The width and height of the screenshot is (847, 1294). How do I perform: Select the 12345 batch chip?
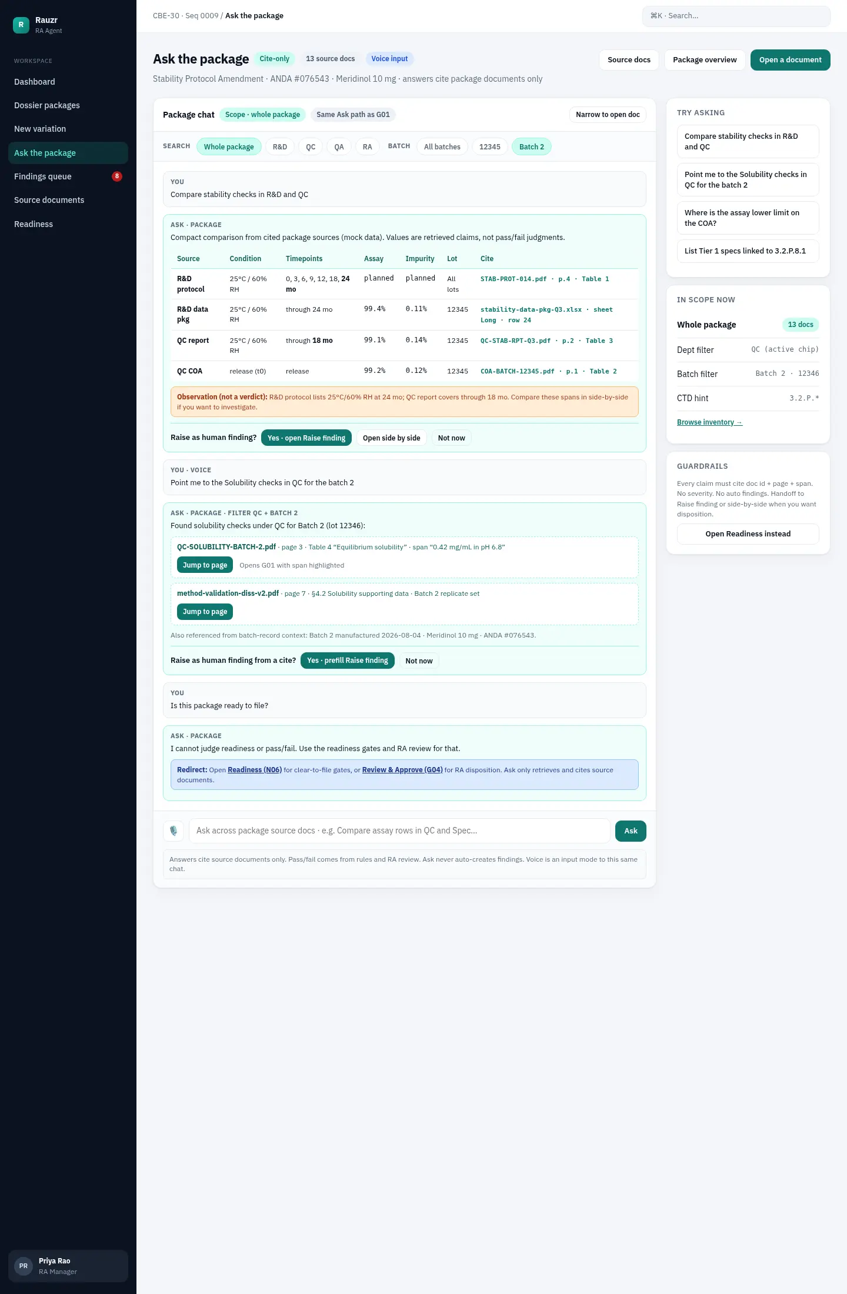(x=490, y=146)
